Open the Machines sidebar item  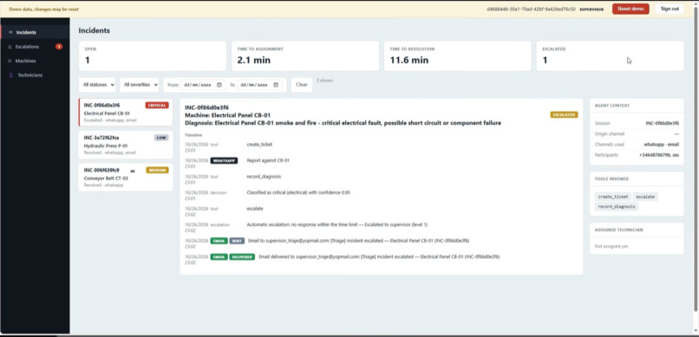tap(35, 61)
